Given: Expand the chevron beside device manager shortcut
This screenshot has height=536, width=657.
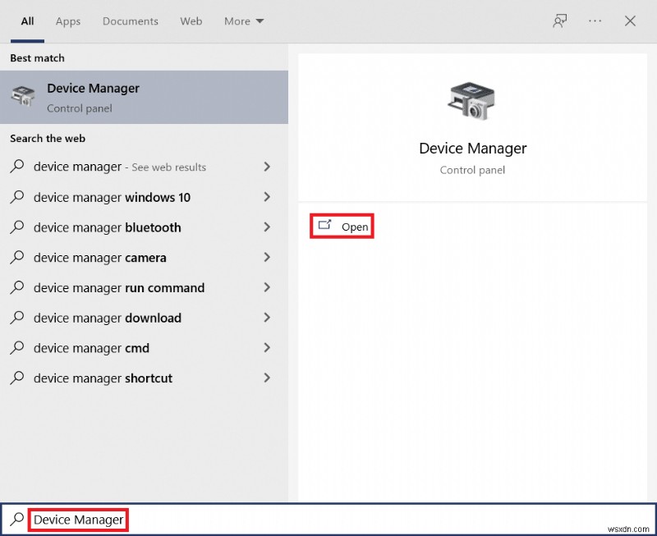Looking at the screenshot, I should click(x=267, y=378).
